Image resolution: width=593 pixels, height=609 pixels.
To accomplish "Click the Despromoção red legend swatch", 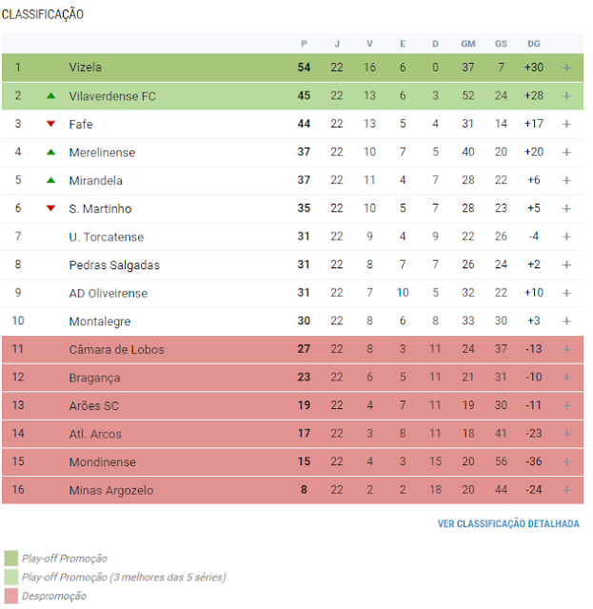I will (10, 596).
